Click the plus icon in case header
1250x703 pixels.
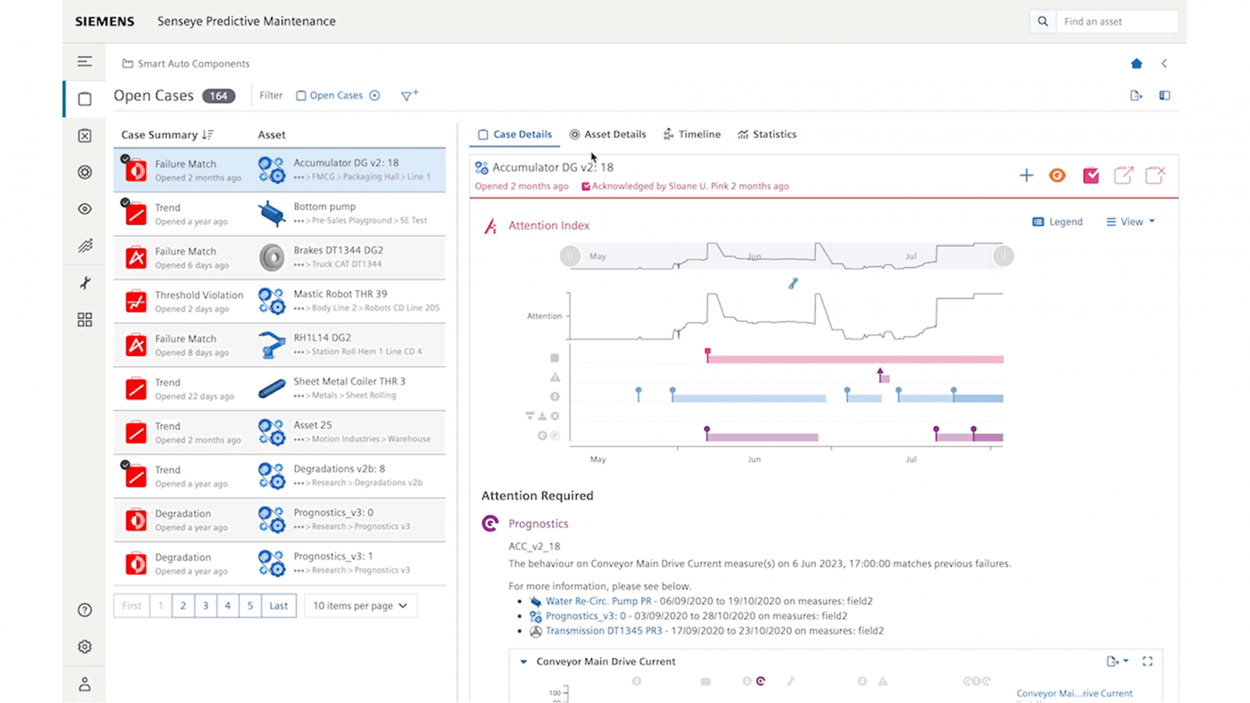(1026, 176)
